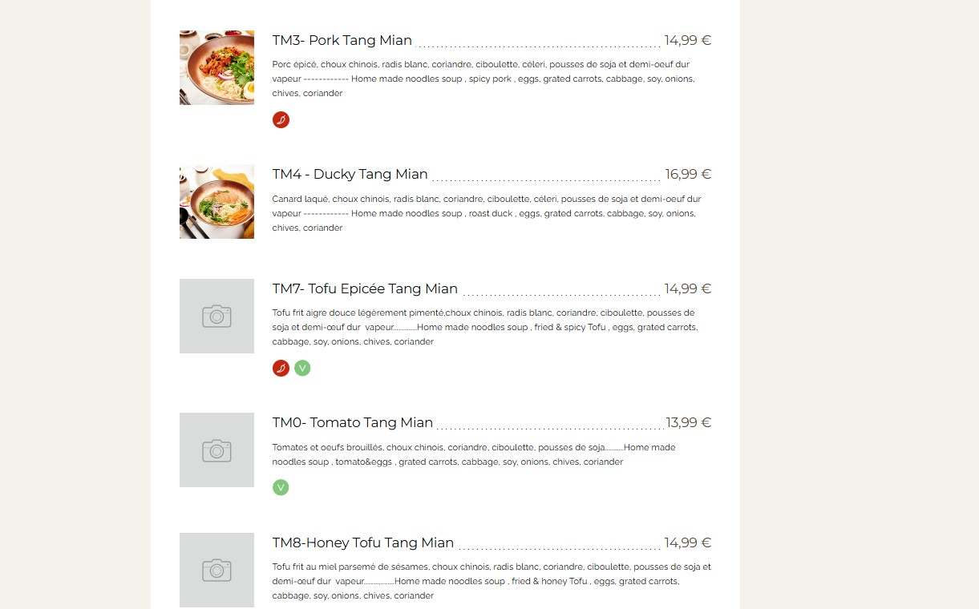Select the TM3- Pork Tang Mian title
The height and width of the screenshot is (609, 979).
[342, 40]
